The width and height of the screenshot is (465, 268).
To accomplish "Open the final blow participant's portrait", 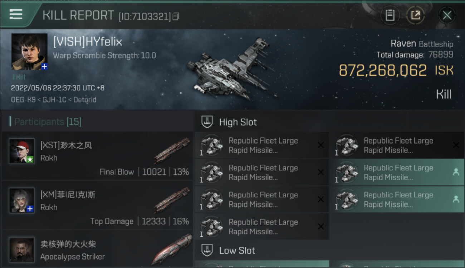I will [22, 151].
